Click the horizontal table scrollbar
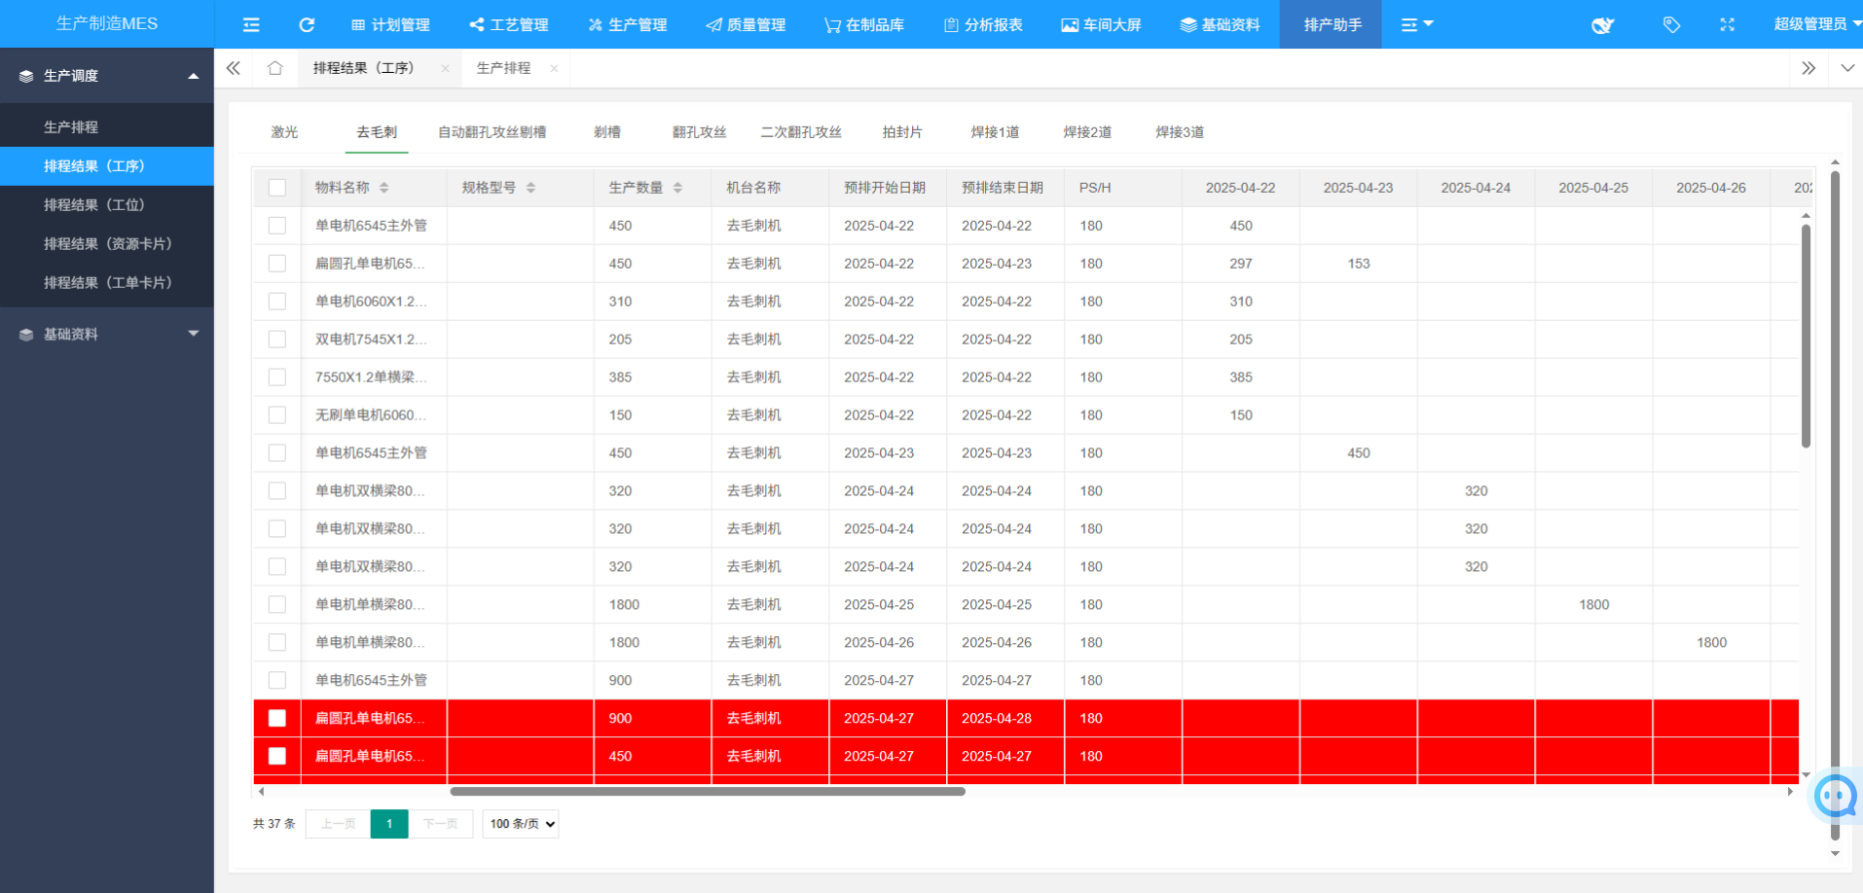The height and width of the screenshot is (893, 1863). coord(708,792)
